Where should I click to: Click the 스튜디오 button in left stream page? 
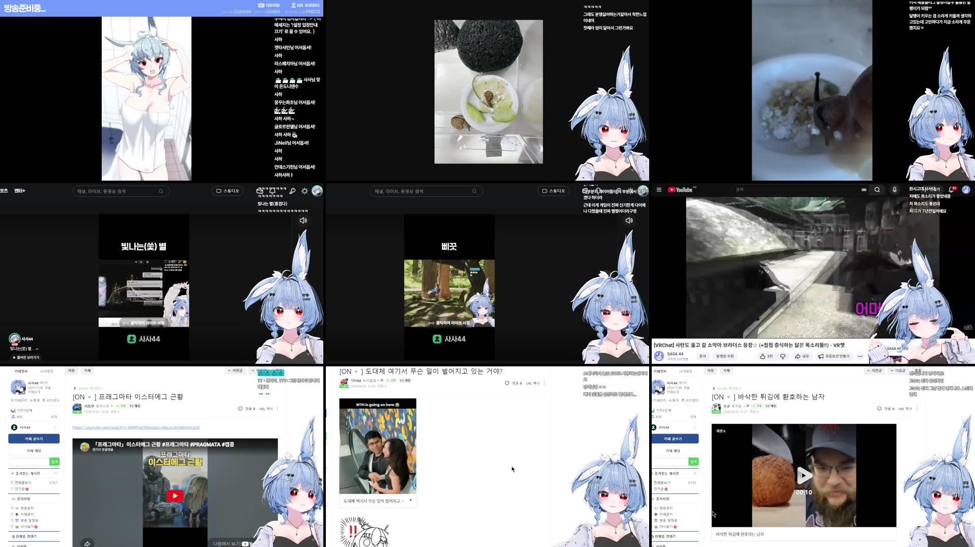[x=228, y=191]
